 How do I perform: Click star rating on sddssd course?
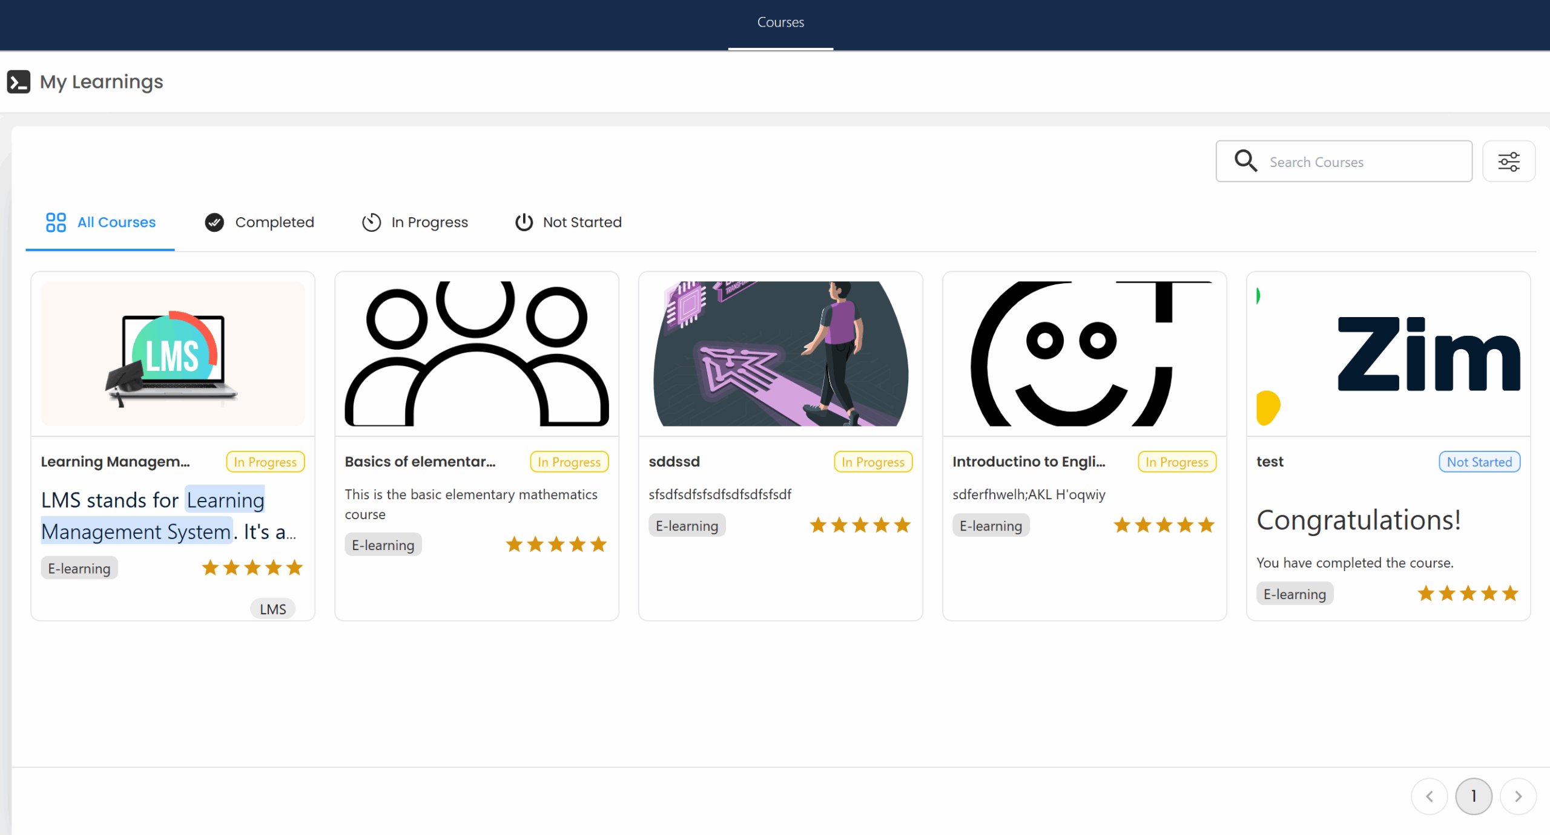tap(860, 525)
